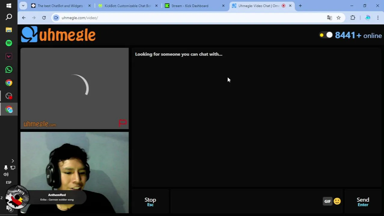
Task: Click the stranger video loading panel
Action: click(75, 88)
